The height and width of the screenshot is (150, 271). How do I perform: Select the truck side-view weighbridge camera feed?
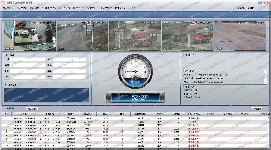coord(187,36)
